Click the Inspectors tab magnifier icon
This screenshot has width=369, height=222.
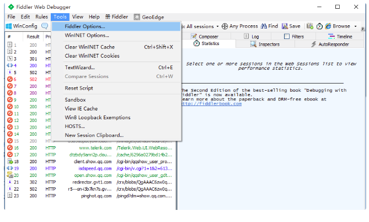(x=253, y=44)
